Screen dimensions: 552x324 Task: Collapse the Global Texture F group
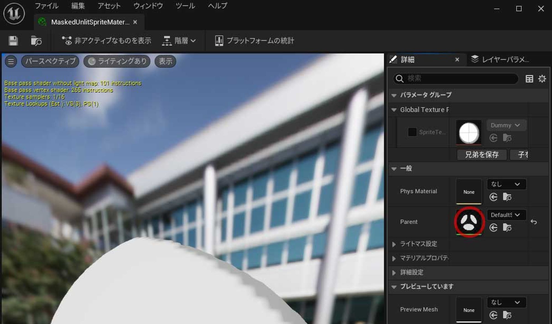(394, 110)
